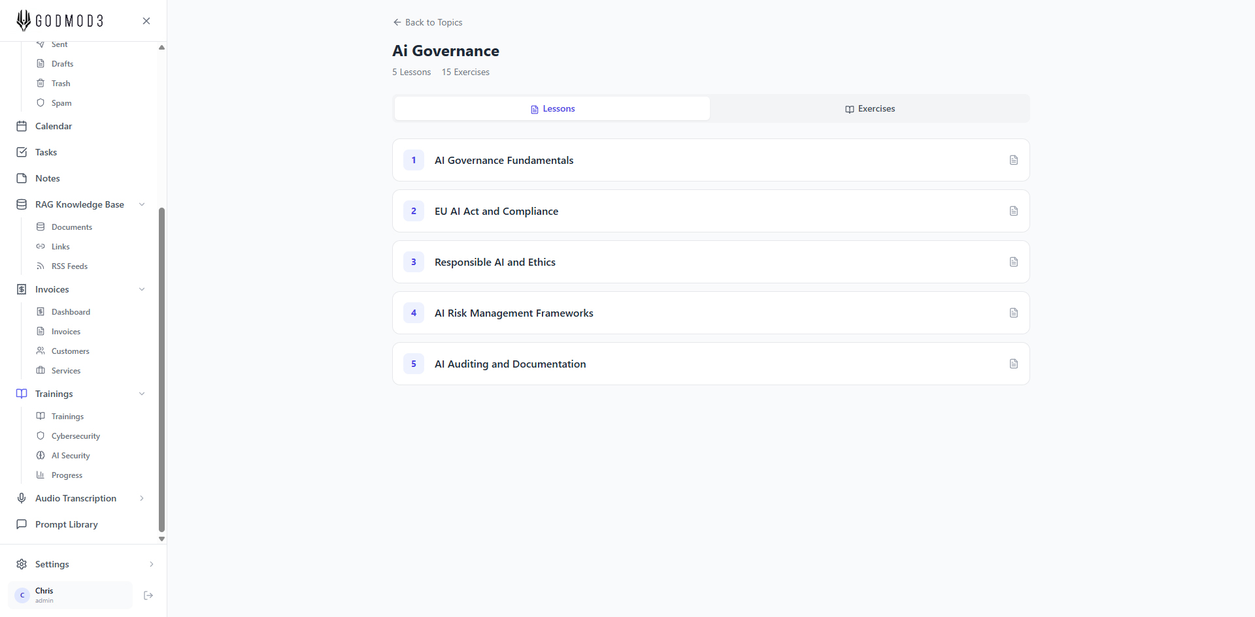
Task: Close the sidebar with the X button
Action: point(146,21)
